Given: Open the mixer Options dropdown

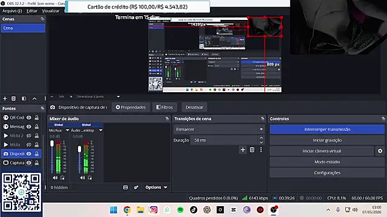Looking at the screenshot, I should (x=156, y=187).
